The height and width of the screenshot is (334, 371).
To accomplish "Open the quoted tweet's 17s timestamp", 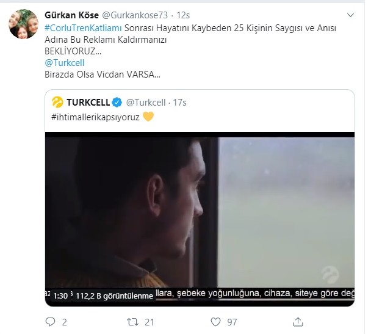I will [179, 103].
